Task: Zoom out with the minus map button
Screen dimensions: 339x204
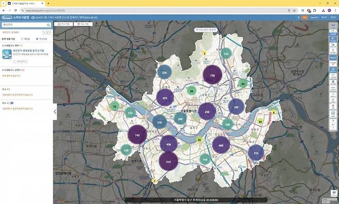Action: 333,128
